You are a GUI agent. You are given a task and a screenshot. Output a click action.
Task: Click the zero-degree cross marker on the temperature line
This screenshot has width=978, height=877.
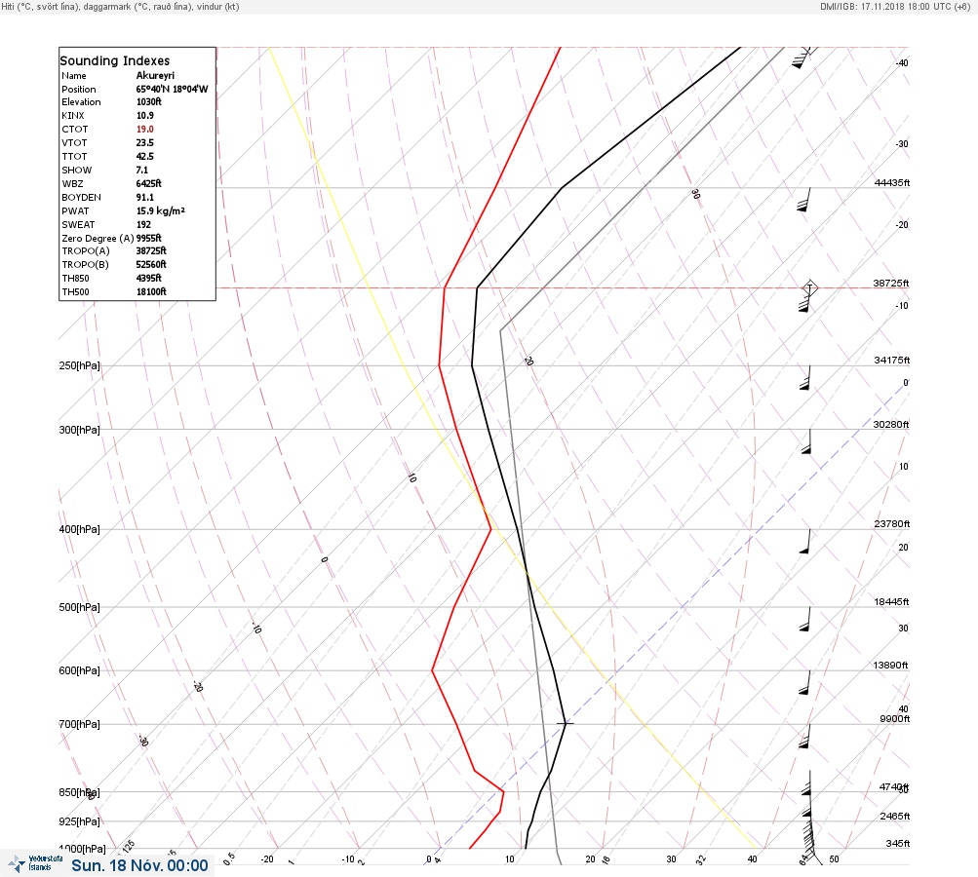pyautogui.click(x=566, y=723)
